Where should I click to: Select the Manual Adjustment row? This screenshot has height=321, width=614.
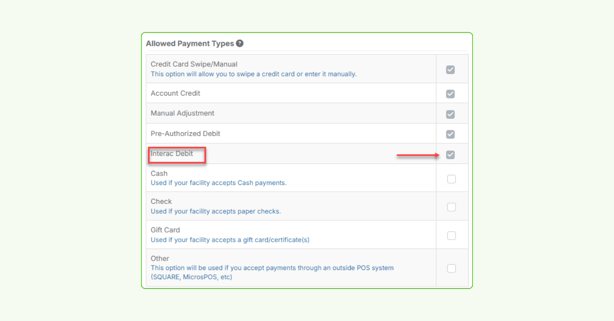[182, 113]
